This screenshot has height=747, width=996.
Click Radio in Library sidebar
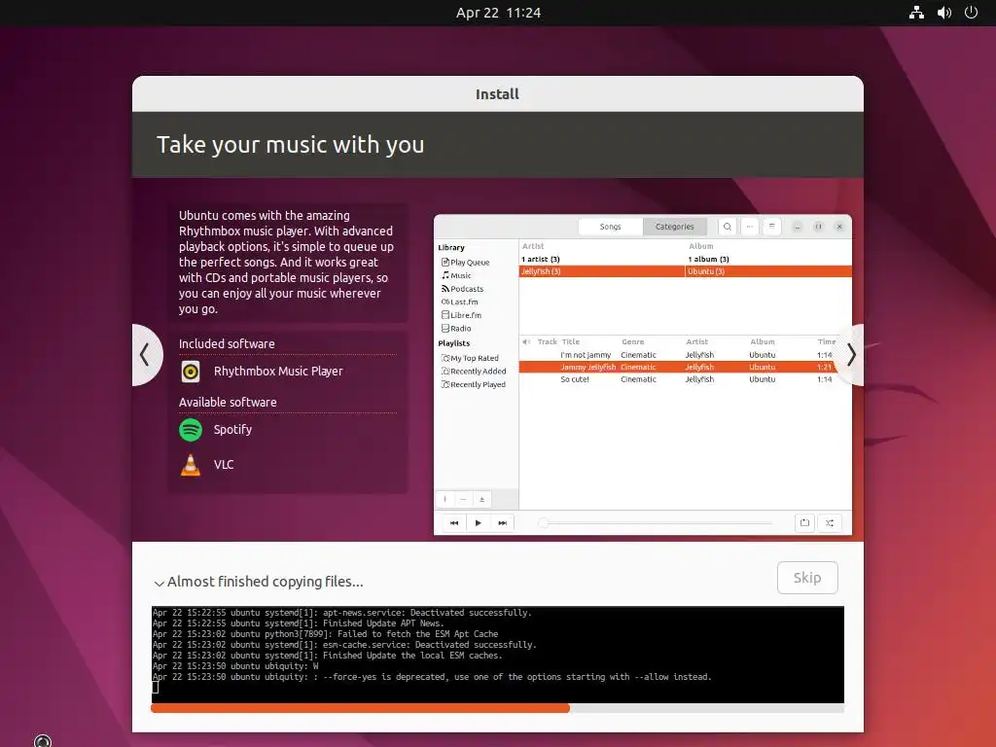pos(457,329)
